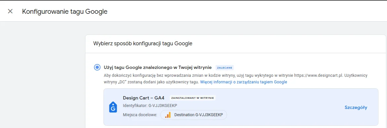This screenshot has height=128, width=387.
Task: Close the Google tag configuration dialog
Action: [x=10, y=11]
